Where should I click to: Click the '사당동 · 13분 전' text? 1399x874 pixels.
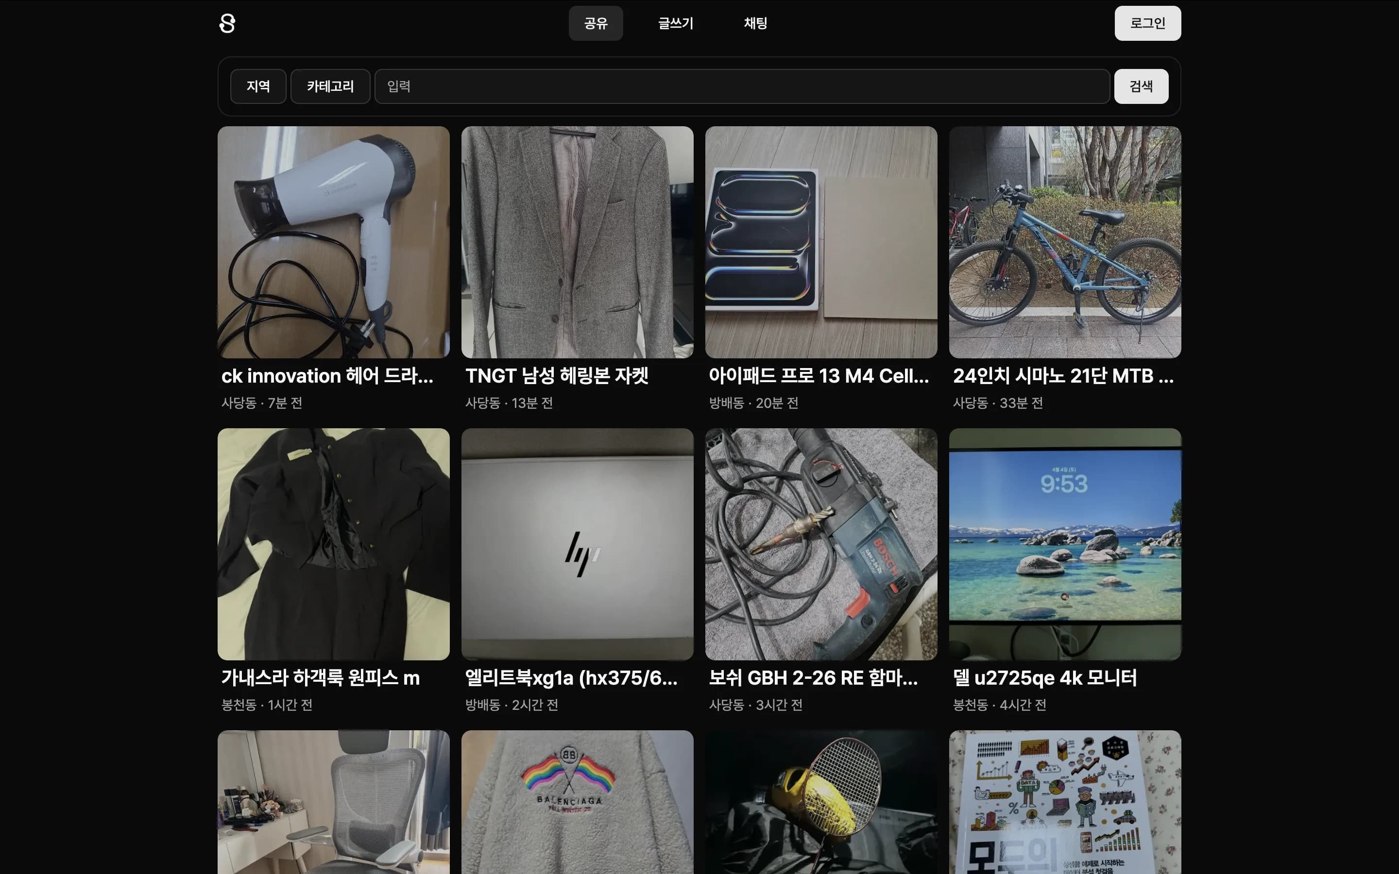click(x=509, y=403)
